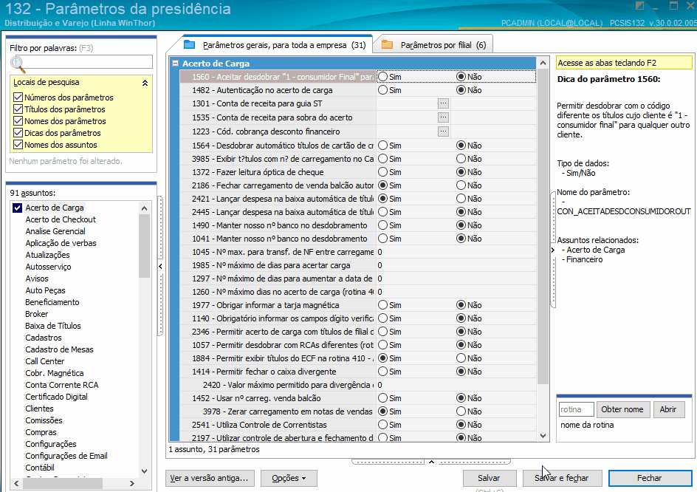Click the Fechar button
This screenshot has width=697, height=492.
click(x=650, y=478)
